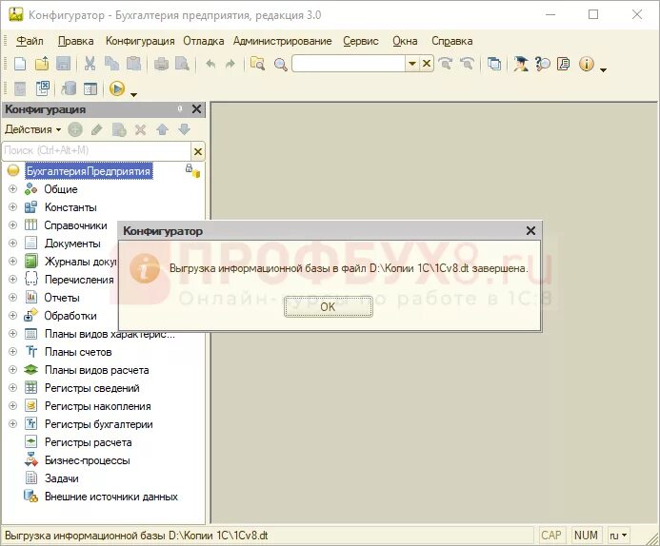
Task: Expand the Константы tree node
Action: [x=12, y=207]
